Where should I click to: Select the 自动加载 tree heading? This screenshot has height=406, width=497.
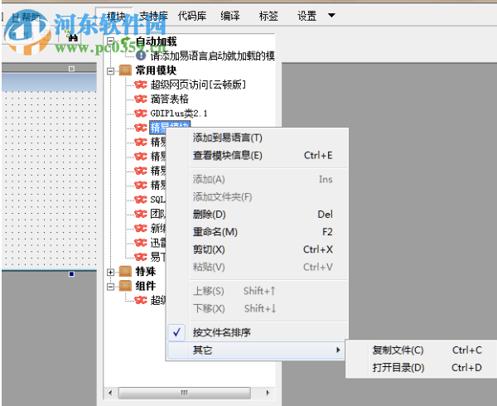tap(156, 41)
